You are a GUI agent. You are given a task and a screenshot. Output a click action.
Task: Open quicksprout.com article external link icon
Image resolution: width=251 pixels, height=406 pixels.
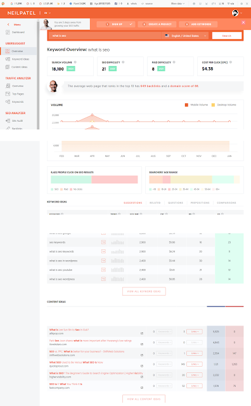pos(142,366)
